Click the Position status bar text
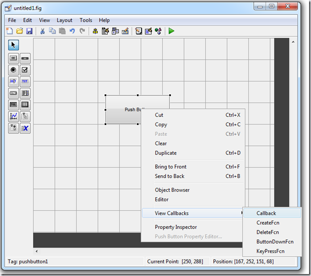 243,261
